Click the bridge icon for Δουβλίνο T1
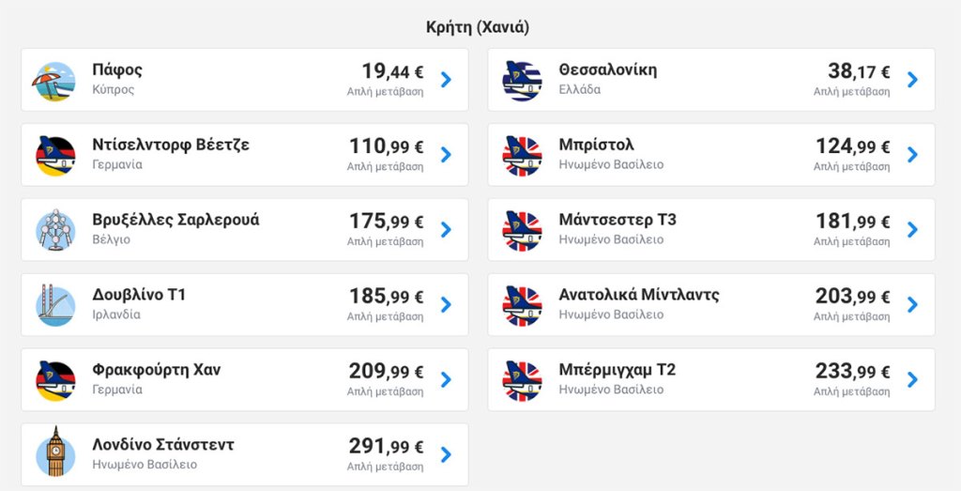The width and height of the screenshot is (961, 491). [x=55, y=305]
